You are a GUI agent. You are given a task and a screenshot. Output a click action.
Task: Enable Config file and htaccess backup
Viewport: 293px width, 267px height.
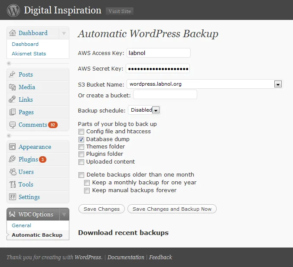81,132
